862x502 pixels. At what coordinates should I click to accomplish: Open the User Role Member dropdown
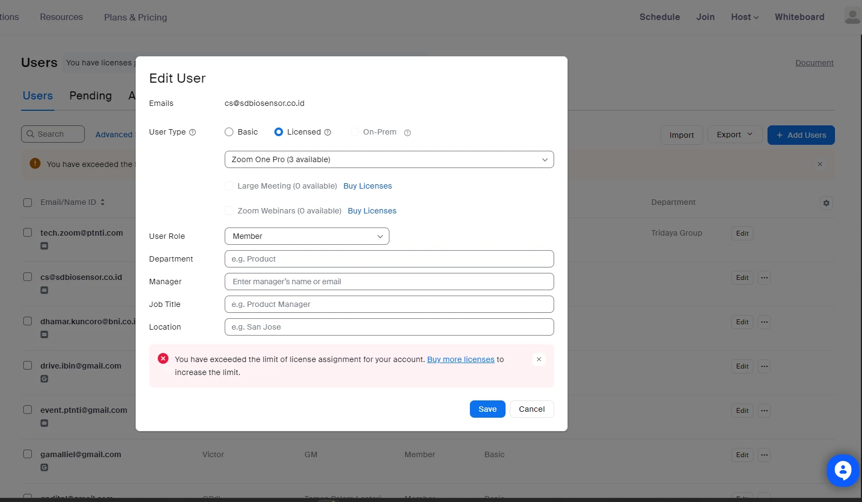coord(307,236)
